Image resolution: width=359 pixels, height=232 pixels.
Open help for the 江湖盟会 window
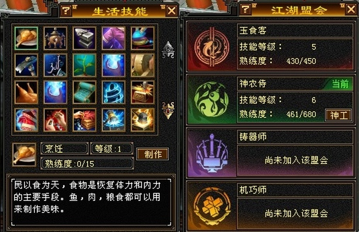click(x=245, y=9)
